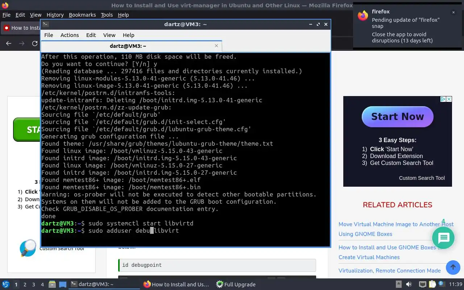The image size is (464, 290).
Task: Click the 'RELATED ARTICLES' heading
Action: click(397, 205)
